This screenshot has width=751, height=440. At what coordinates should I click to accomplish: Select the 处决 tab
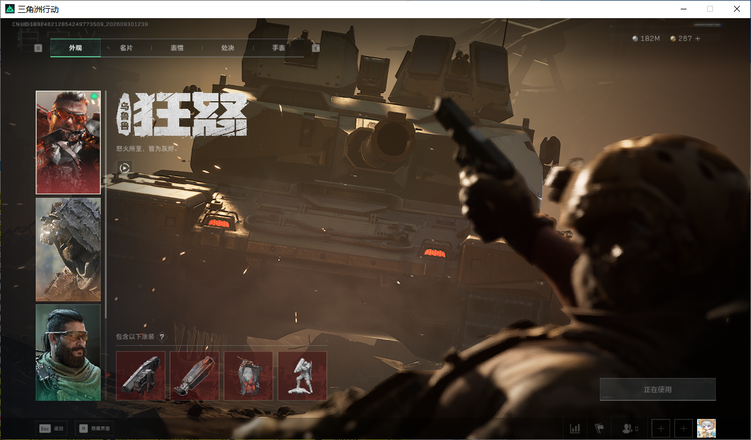pyautogui.click(x=228, y=48)
